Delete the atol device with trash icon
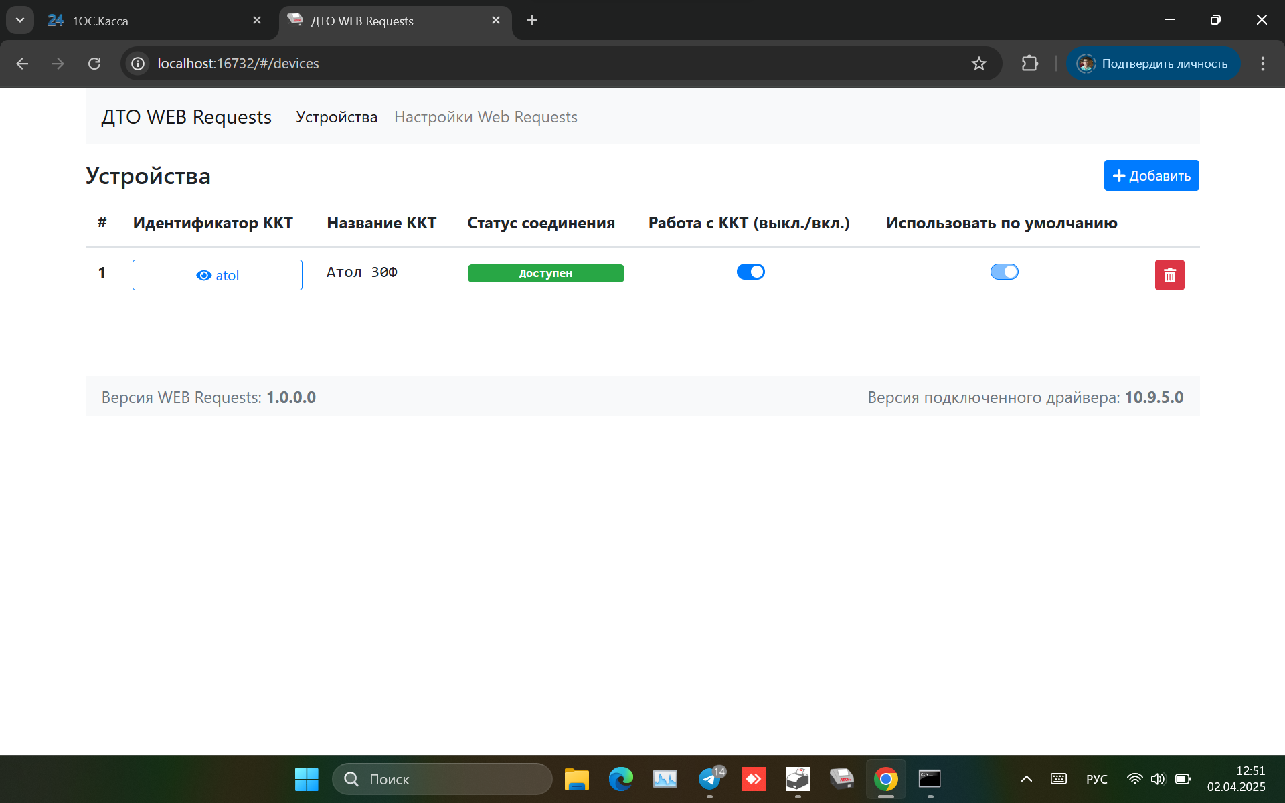The width and height of the screenshot is (1285, 803). (x=1169, y=275)
